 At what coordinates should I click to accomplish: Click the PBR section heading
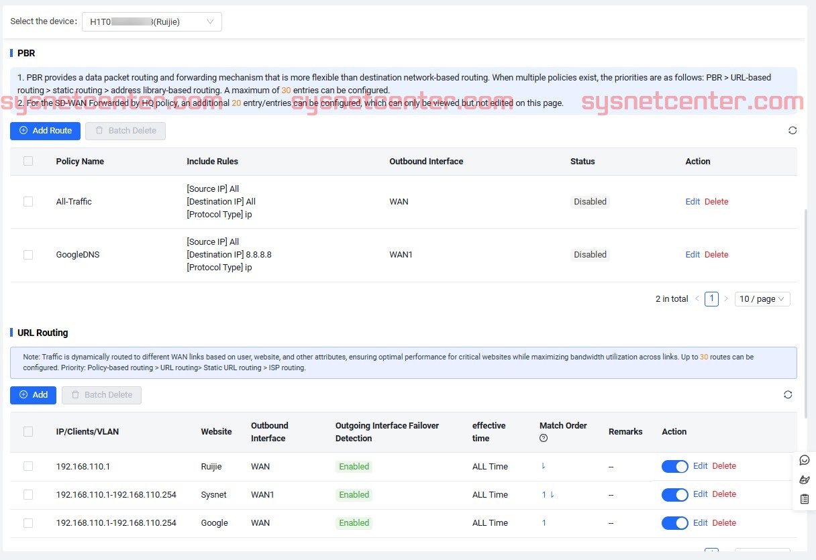tap(26, 53)
